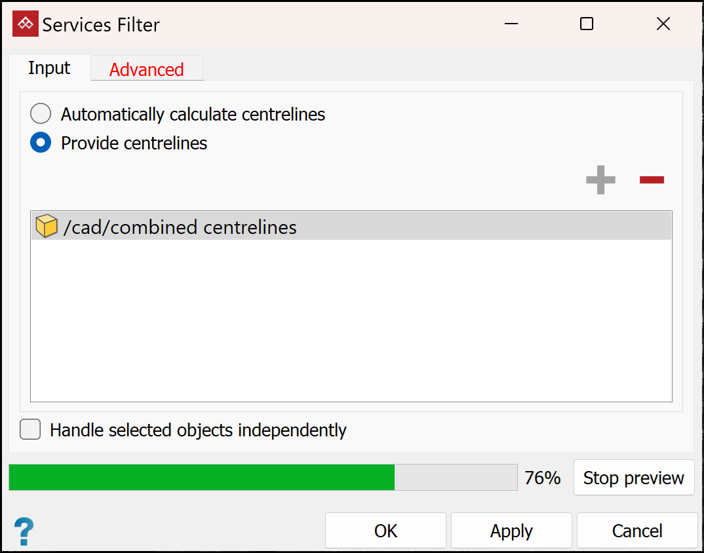This screenshot has width=704, height=553.
Task: Maximize the Services Filter dialog
Action: pos(587,24)
